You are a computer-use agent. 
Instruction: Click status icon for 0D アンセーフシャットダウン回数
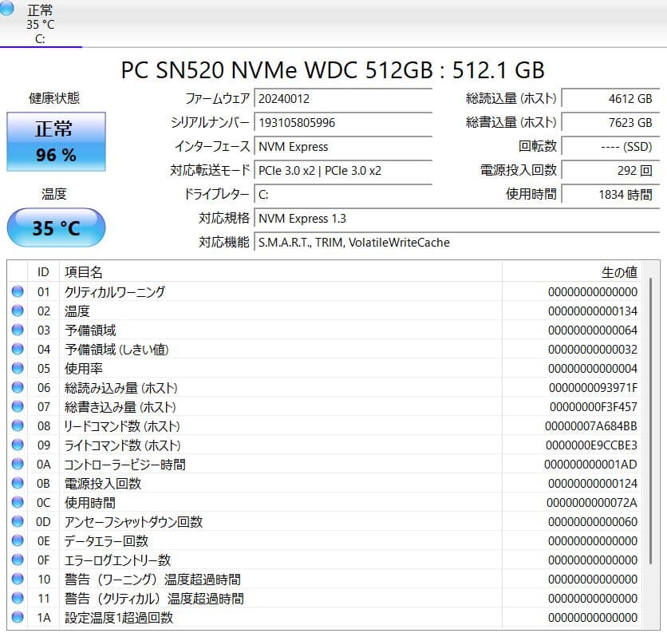[x=18, y=521]
